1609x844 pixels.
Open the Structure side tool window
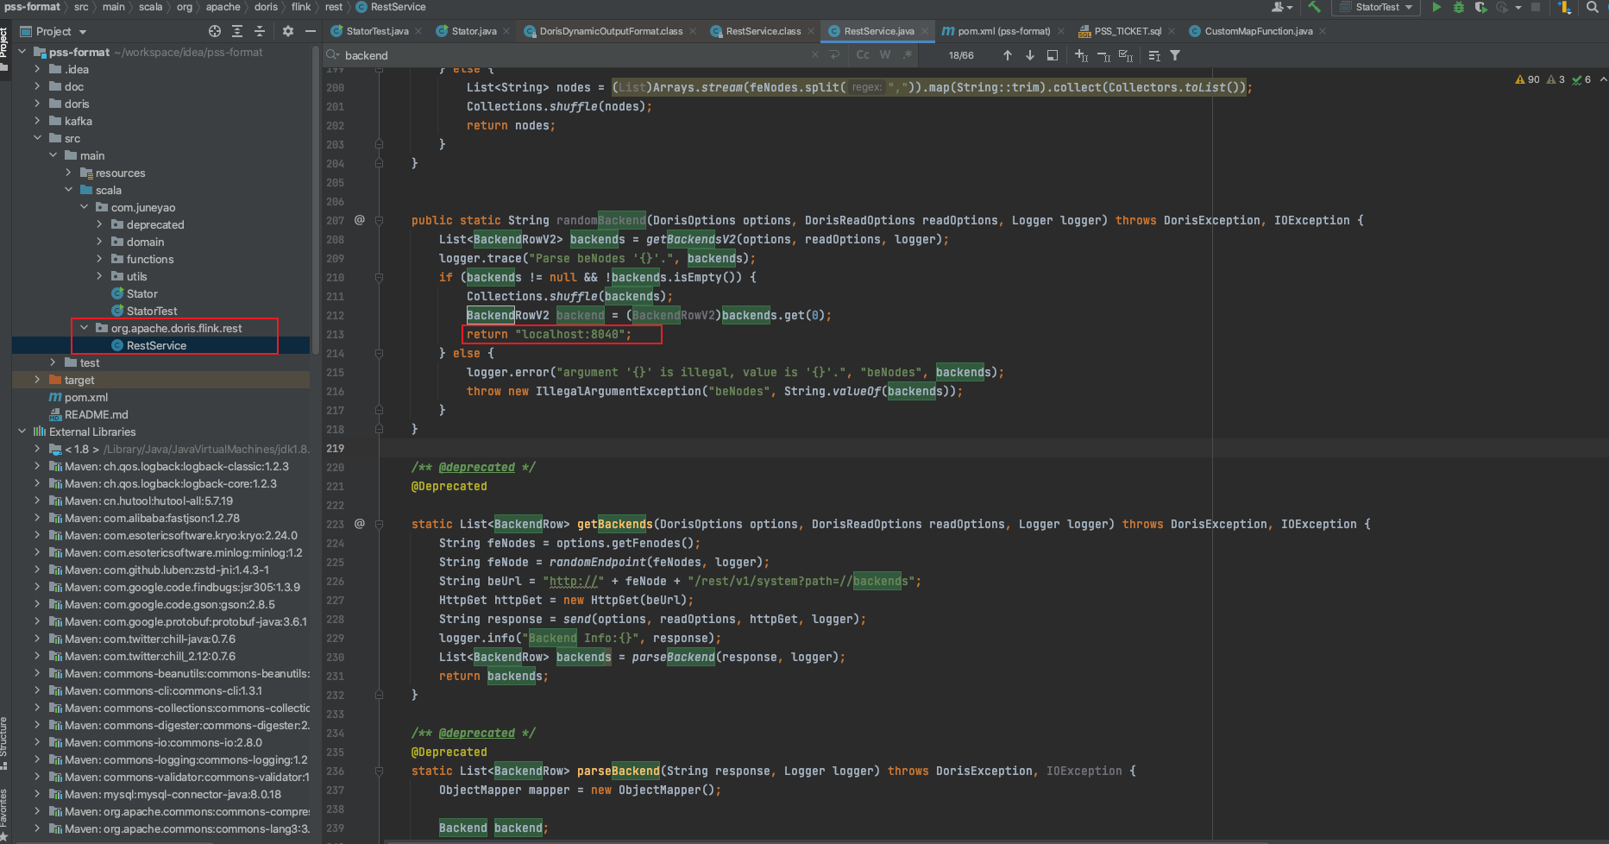(4, 742)
